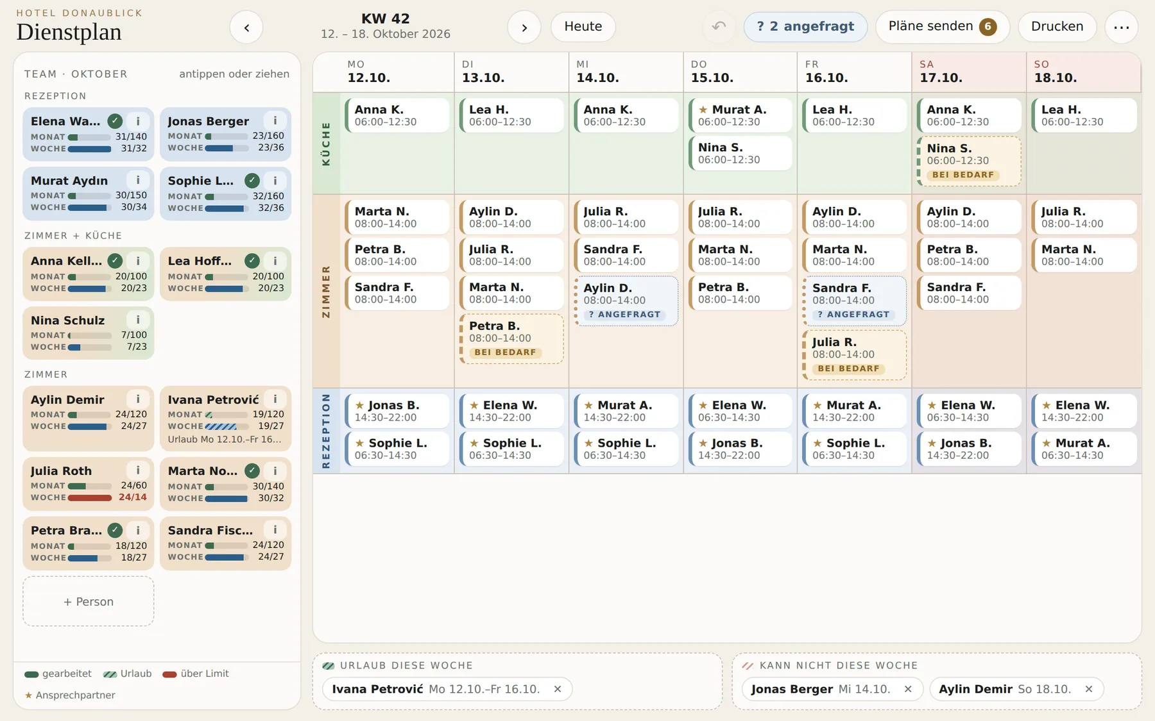Remove Ivana Petrović vacation chip
The image size is (1155, 721).
(x=558, y=689)
